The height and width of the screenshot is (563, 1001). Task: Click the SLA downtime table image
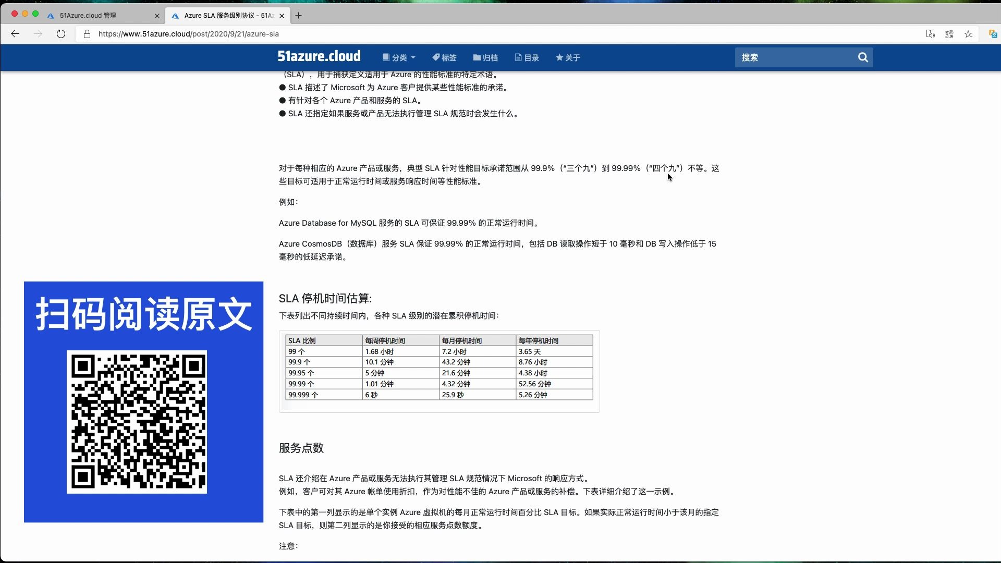(x=440, y=371)
